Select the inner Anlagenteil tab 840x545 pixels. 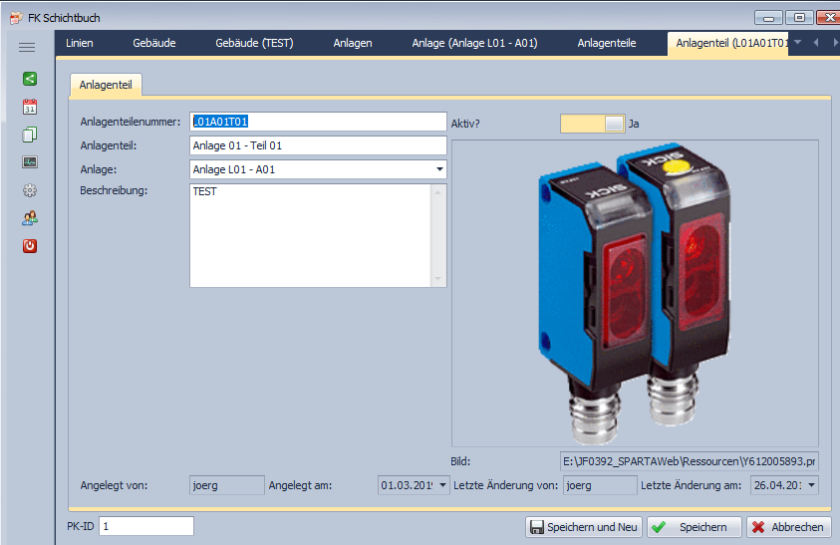tap(106, 85)
